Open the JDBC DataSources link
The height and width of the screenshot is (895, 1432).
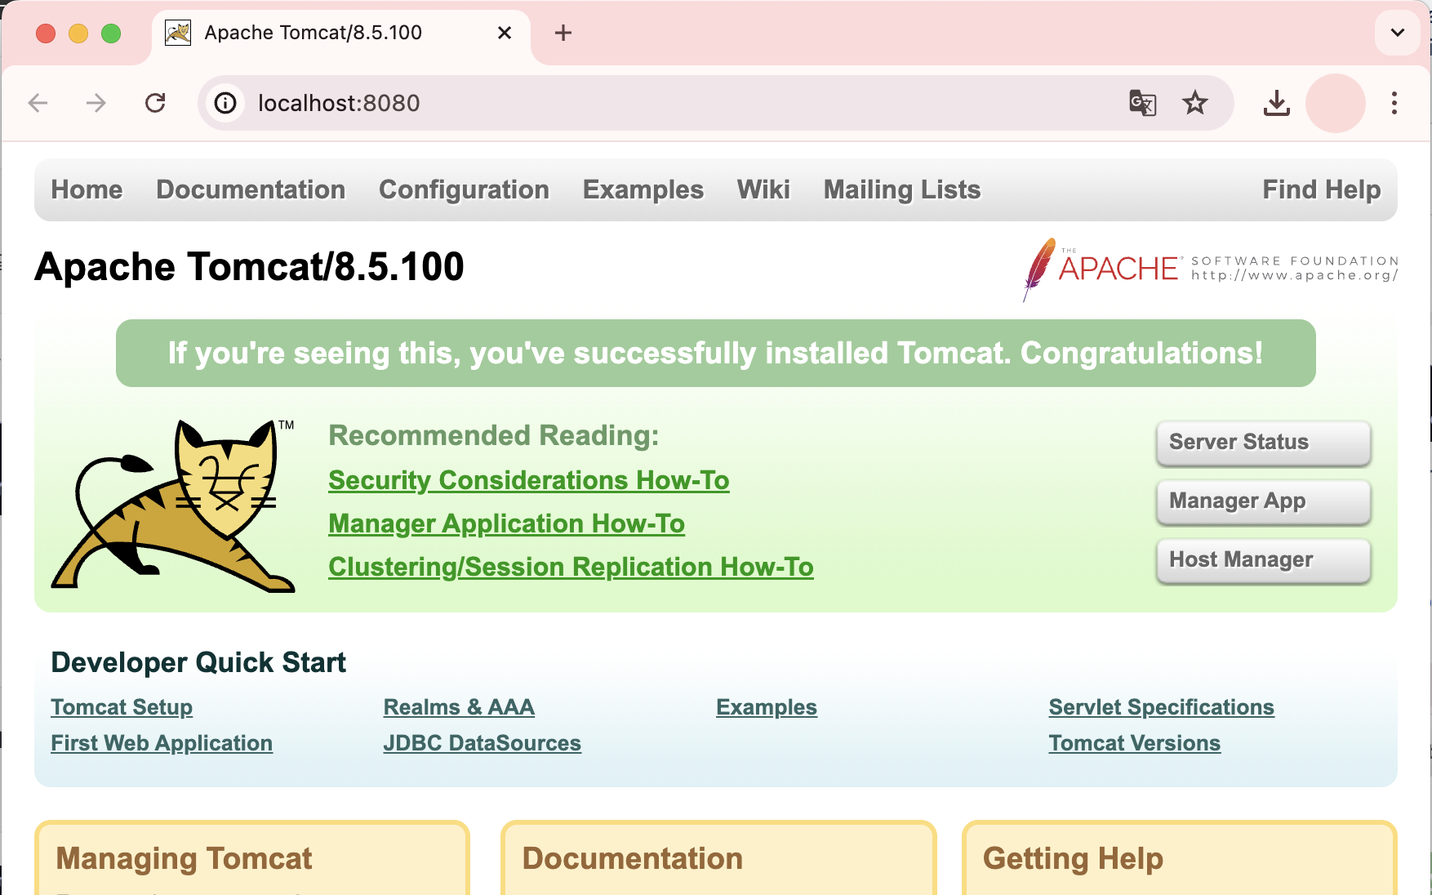tap(483, 743)
